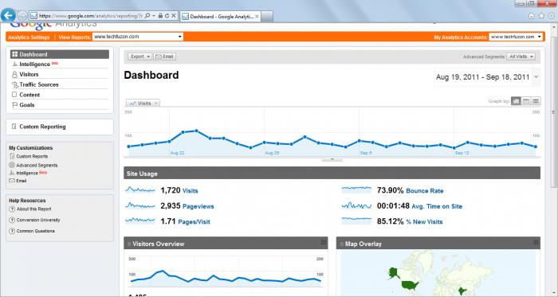Open browser Tools gear icon

click(x=552, y=16)
